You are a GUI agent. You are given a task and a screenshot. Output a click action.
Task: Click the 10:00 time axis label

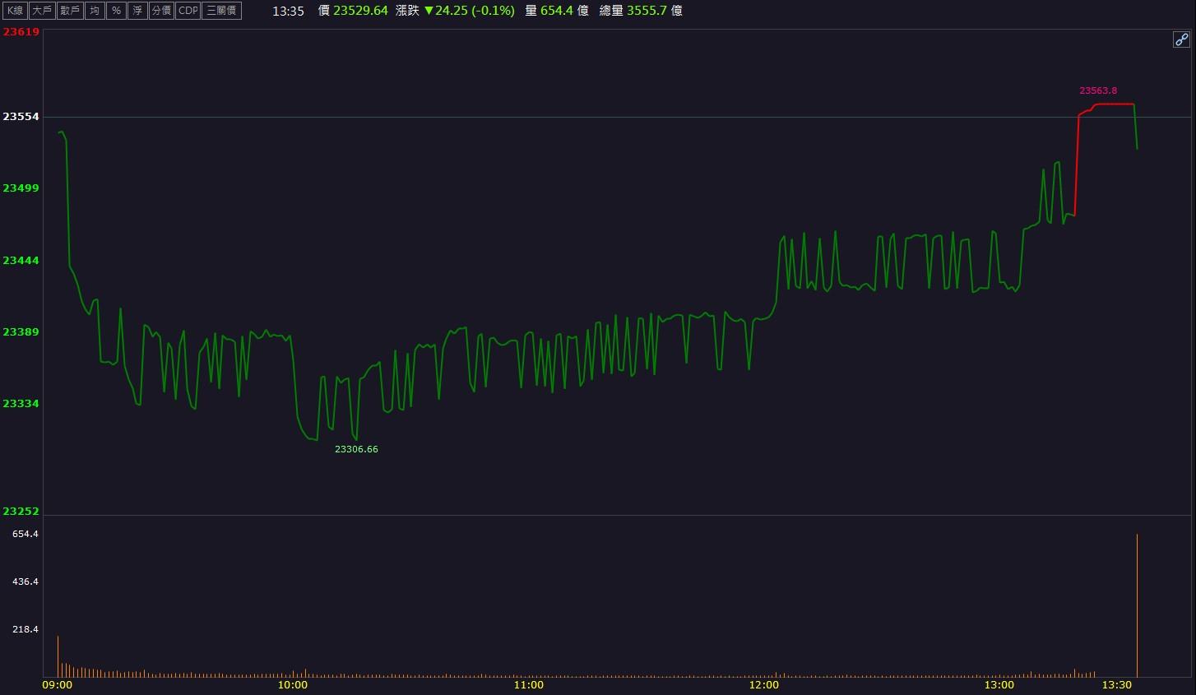point(293,685)
